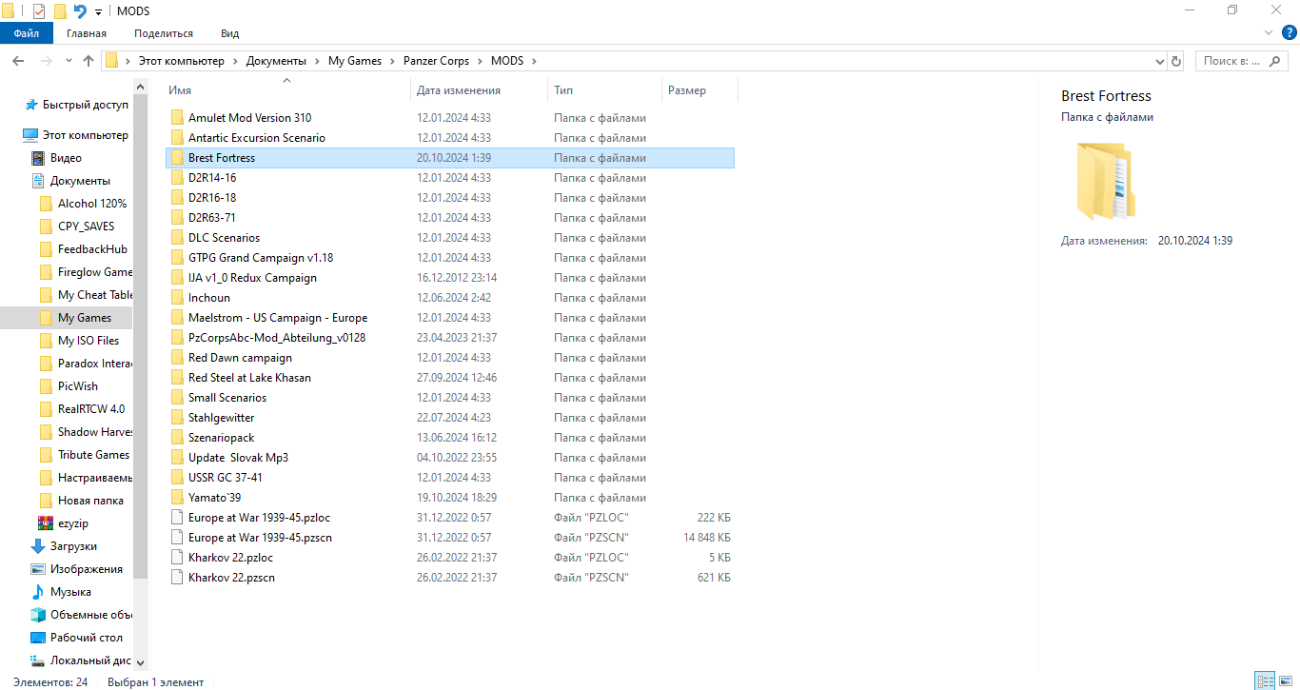Click the Up one level arrow
This screenshot has height=690, width=1300.
[x=89, y=61]
